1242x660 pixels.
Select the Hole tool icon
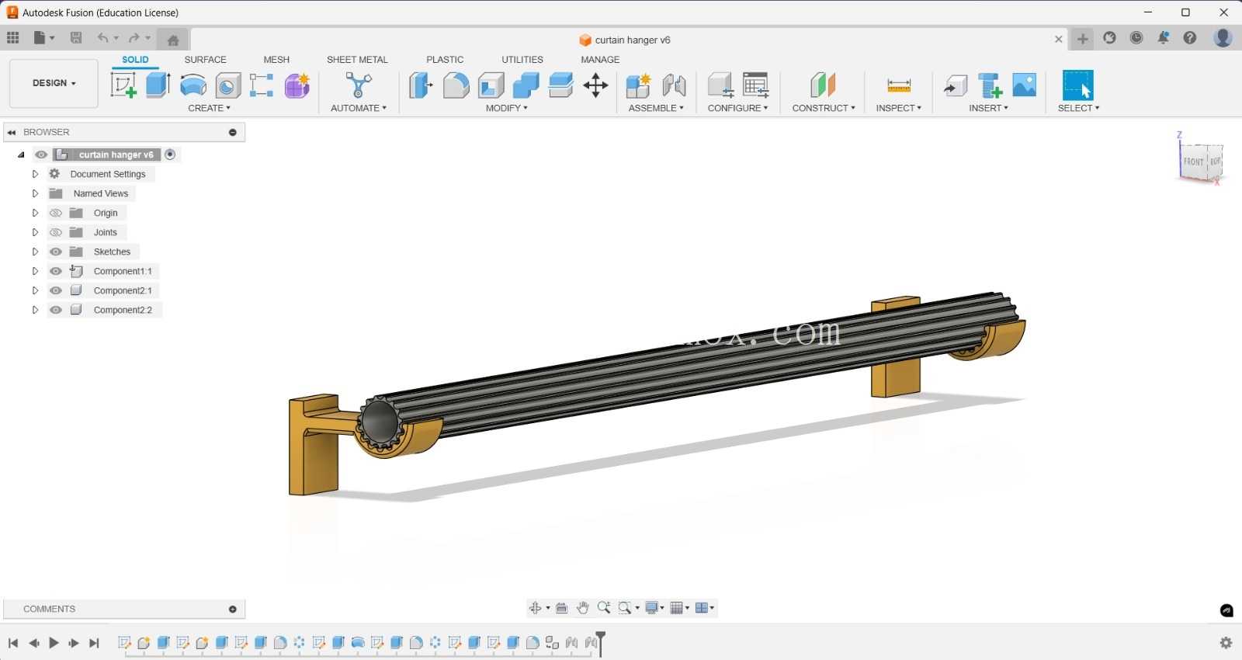tap(228, 85)
